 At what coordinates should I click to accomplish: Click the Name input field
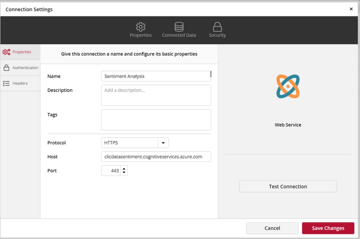tap(156, 76)
